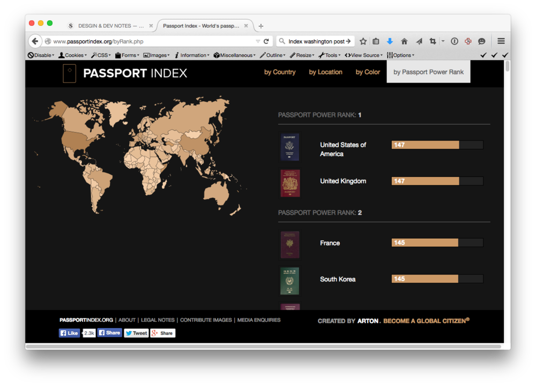This screenshot has width=536, height=386.
Task: Go to the browser home page icon
Action: [x=404, y=41]
